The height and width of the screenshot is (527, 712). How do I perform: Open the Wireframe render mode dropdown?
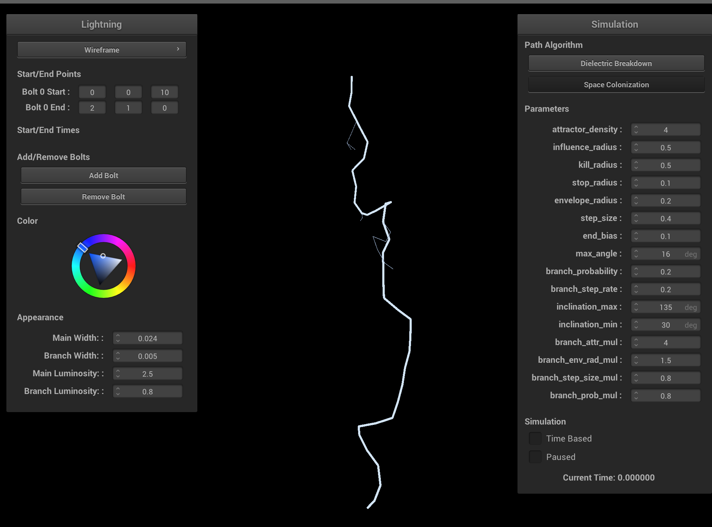click(x=102, y=50)
